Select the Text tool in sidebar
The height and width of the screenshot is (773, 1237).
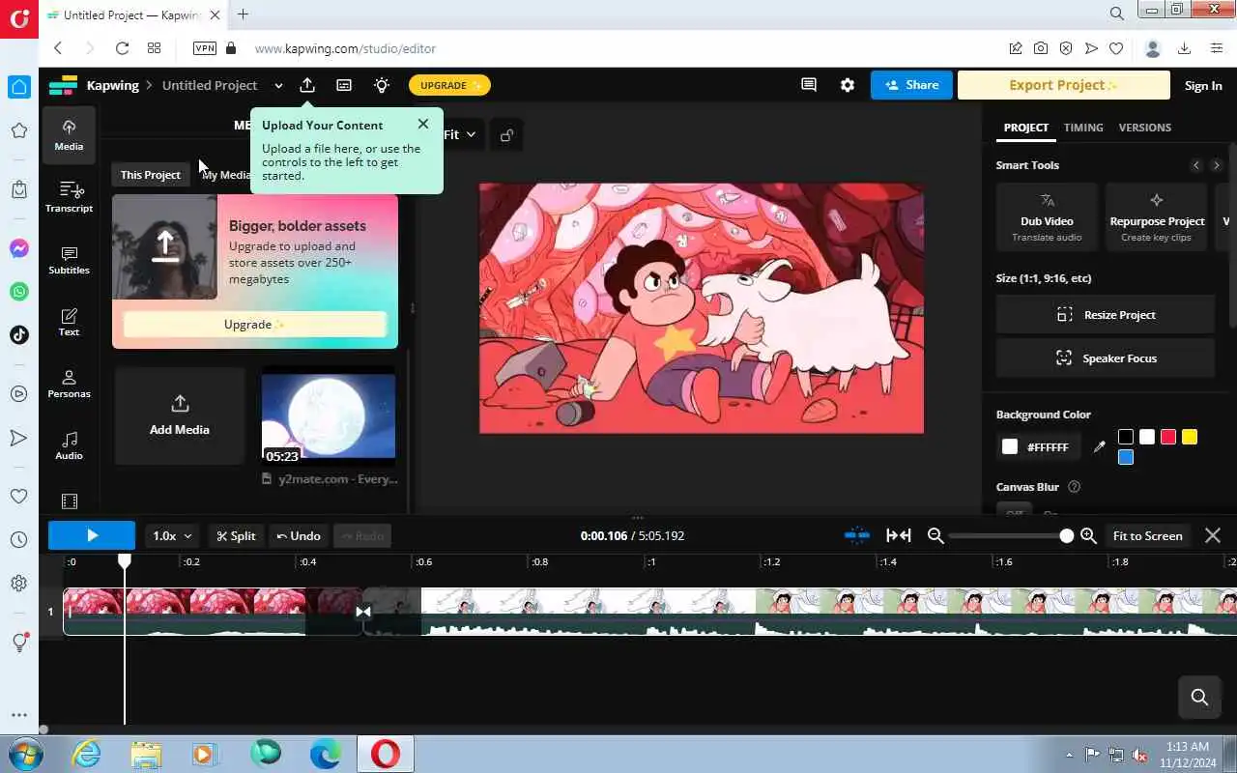click(69, 321)
